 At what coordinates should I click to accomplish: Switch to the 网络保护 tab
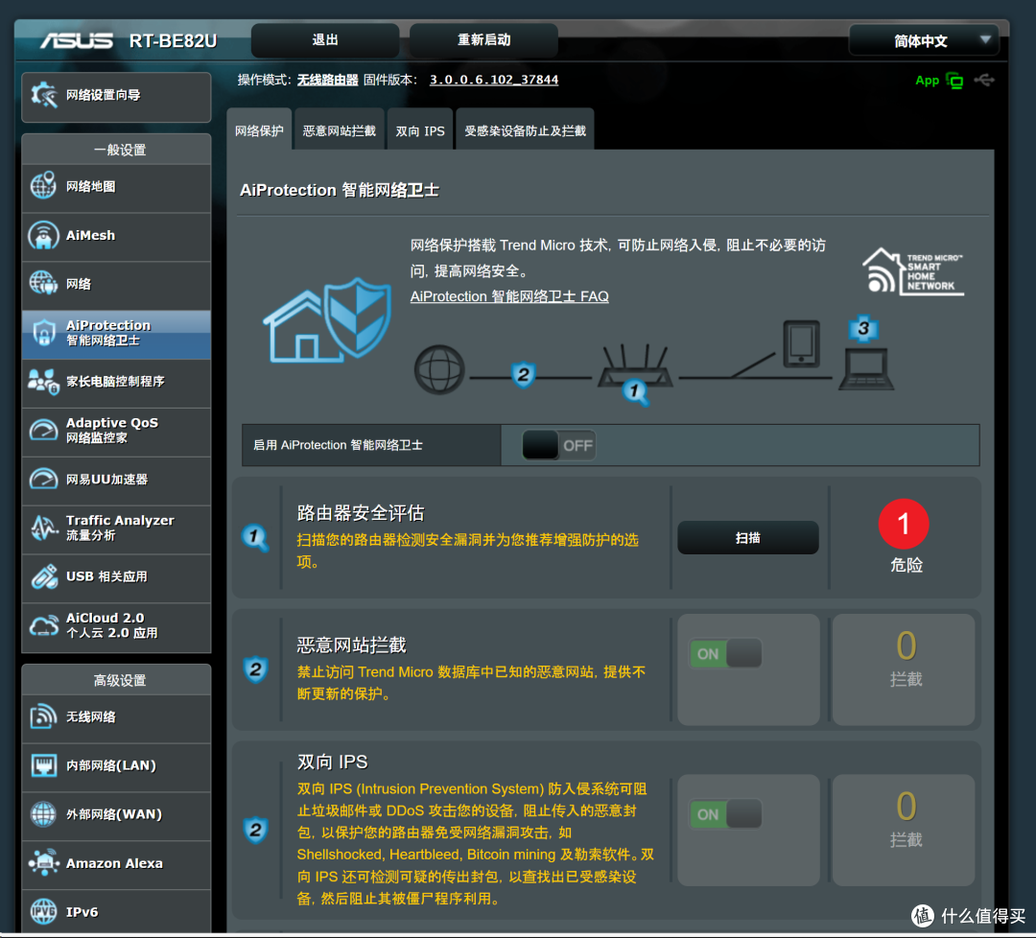point(259,130)
